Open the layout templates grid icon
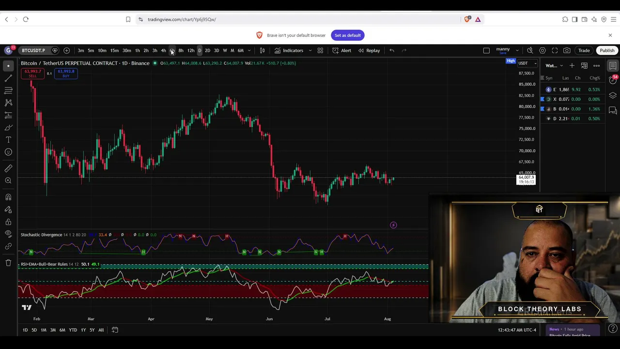This screenshot has height=349, width=620. click(x=320, y=50)
